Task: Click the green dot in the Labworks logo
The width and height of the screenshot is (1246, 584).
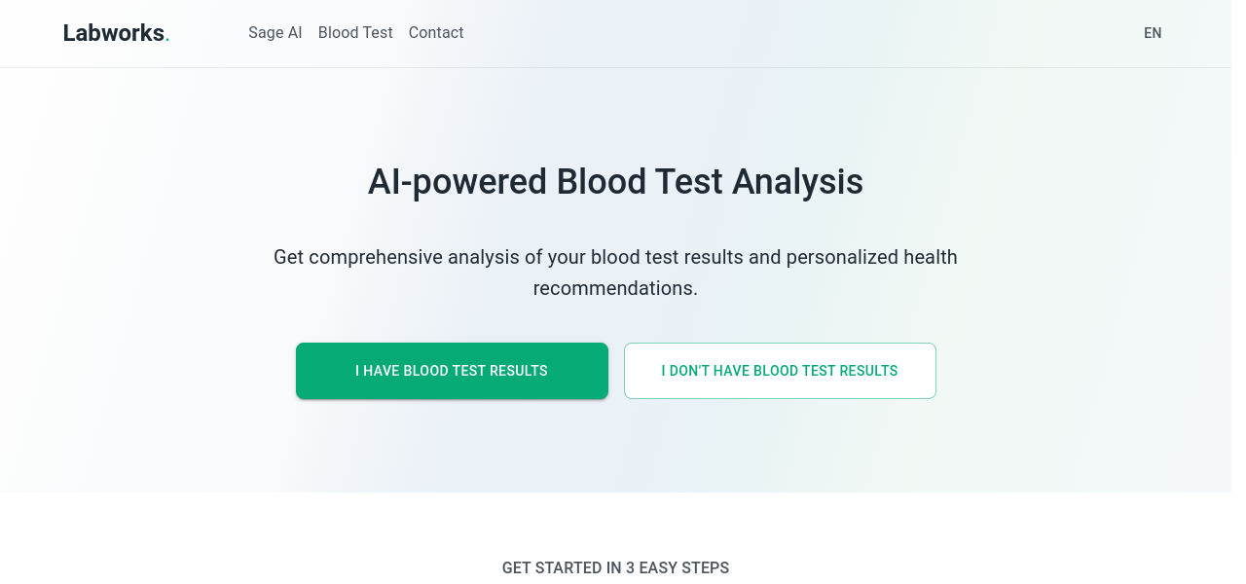Action: (167, 39)
